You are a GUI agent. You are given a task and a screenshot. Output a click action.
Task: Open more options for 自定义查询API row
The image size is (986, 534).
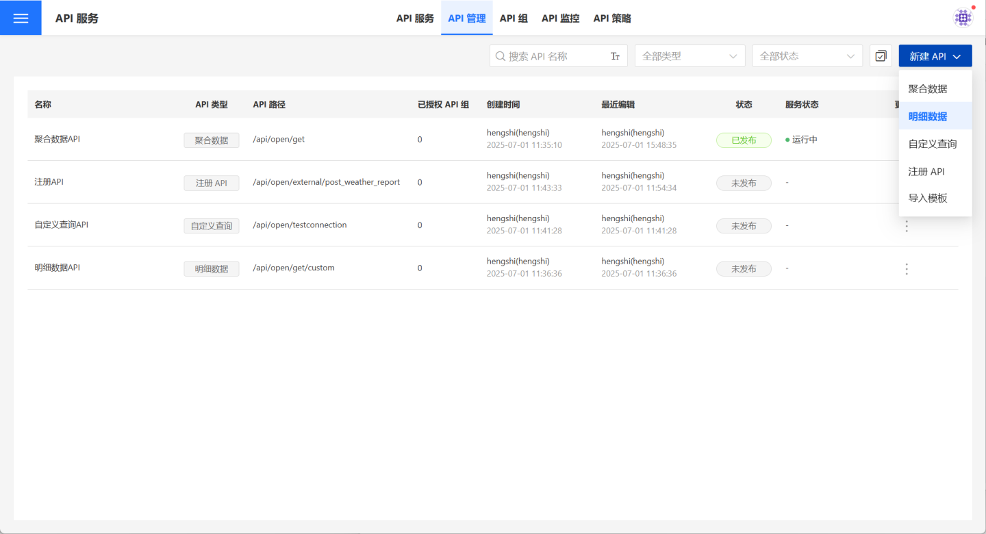click(907, 226)
